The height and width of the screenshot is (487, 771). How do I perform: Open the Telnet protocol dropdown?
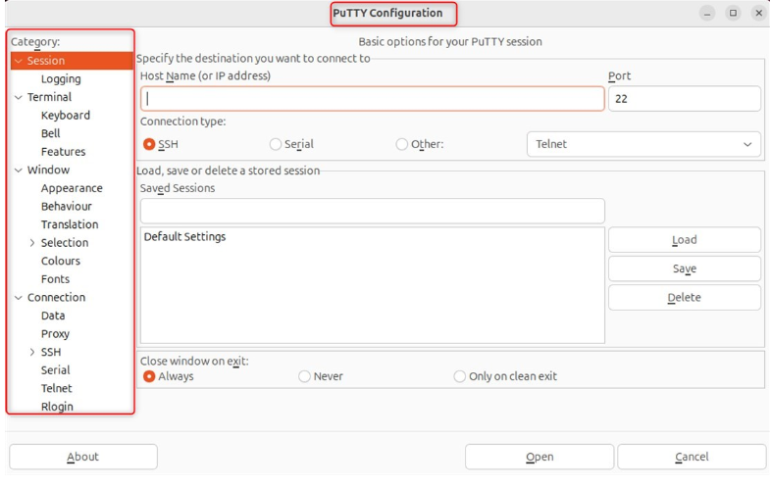coord(643,144)
